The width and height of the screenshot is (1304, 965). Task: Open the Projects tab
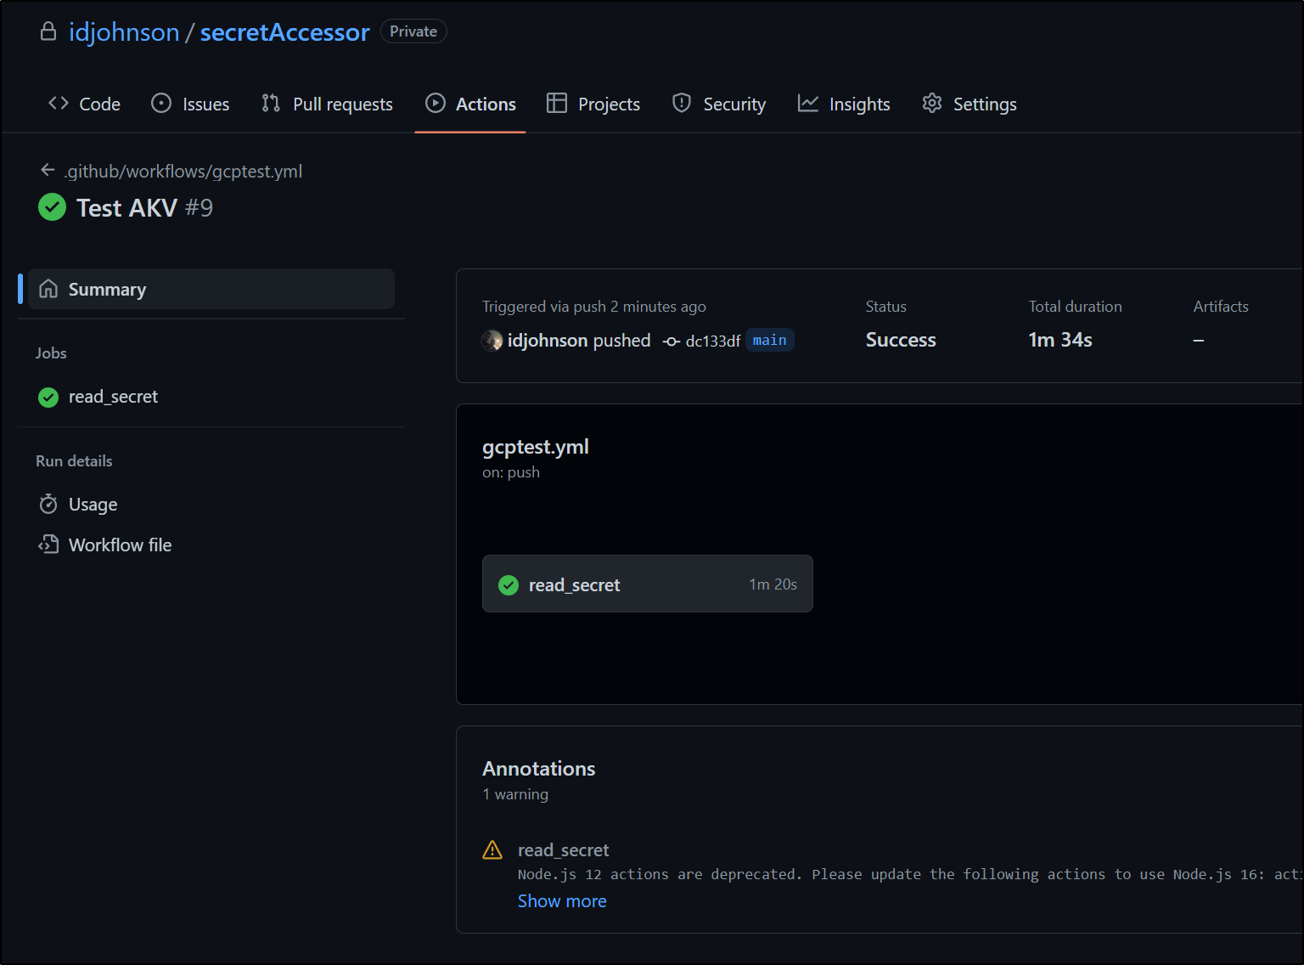click(593, 104)
